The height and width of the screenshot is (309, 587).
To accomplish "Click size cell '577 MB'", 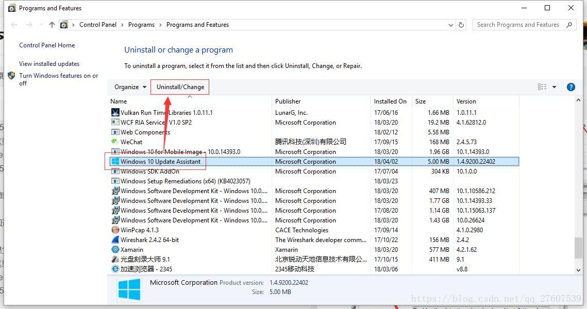I will [x=439, y=250].
